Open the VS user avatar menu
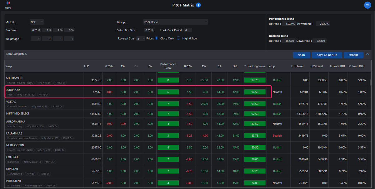The image size is (375, 189). pos(367,5)
